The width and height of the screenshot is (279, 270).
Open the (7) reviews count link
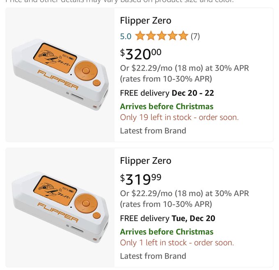coord(195,36)
